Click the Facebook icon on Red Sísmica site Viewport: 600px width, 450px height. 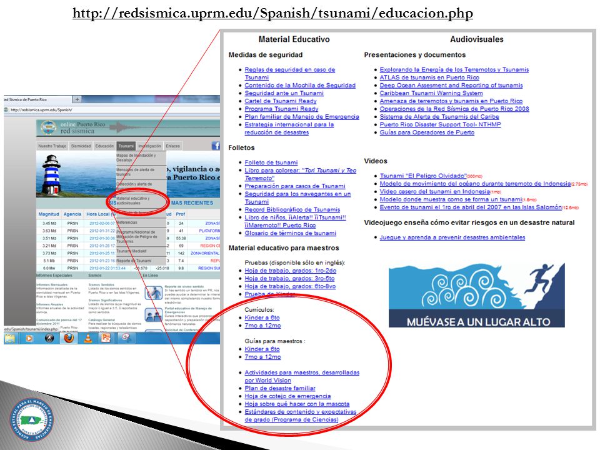pos(216,146)
